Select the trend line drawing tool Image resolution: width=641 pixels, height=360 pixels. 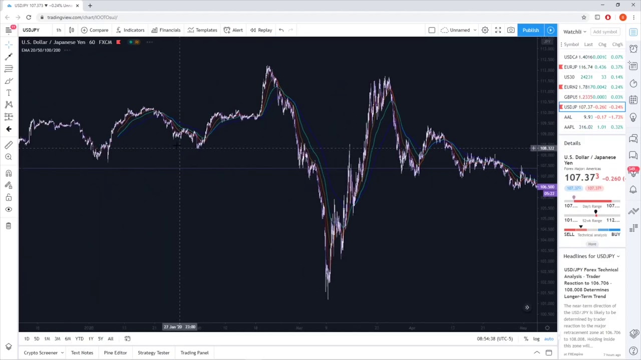tap(9, 56)
